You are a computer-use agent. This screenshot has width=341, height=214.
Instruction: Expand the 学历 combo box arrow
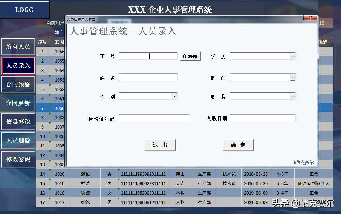[293, 56]
